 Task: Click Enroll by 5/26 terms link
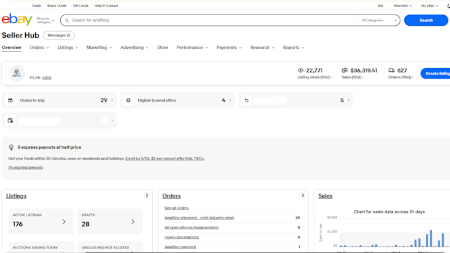click(x=165, y=159)
